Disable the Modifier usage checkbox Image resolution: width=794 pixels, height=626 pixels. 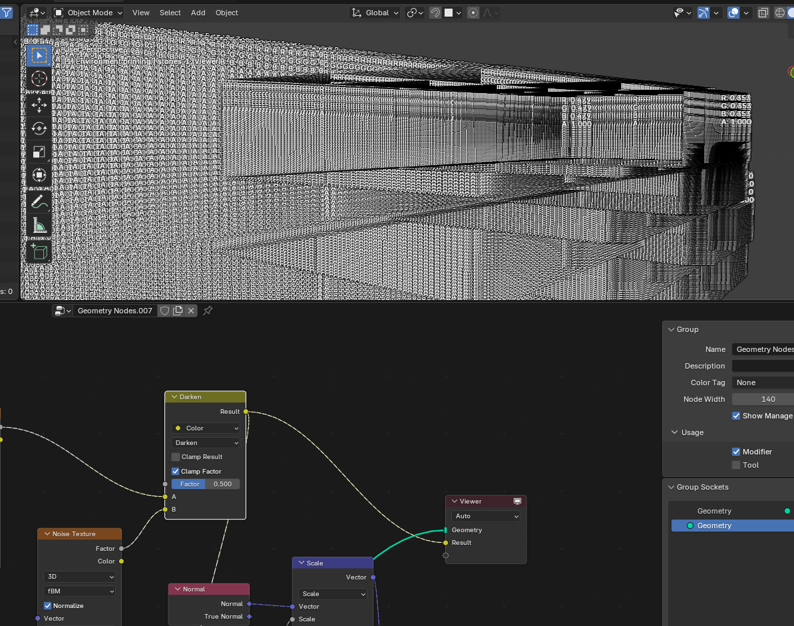click(x=736, y=452)
